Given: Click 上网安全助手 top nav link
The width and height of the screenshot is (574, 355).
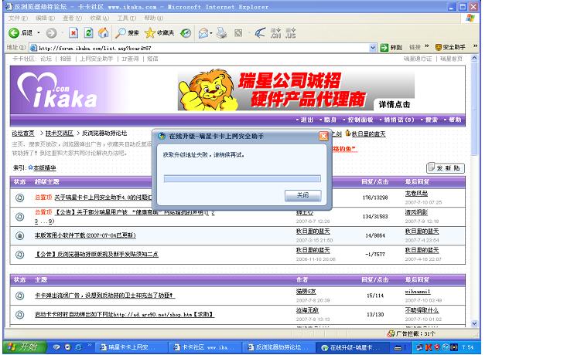Looking at the screenshot, I should tap(97, 59).
